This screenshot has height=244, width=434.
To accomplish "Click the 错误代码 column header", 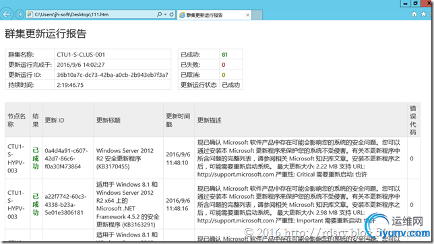I will 413,120.
